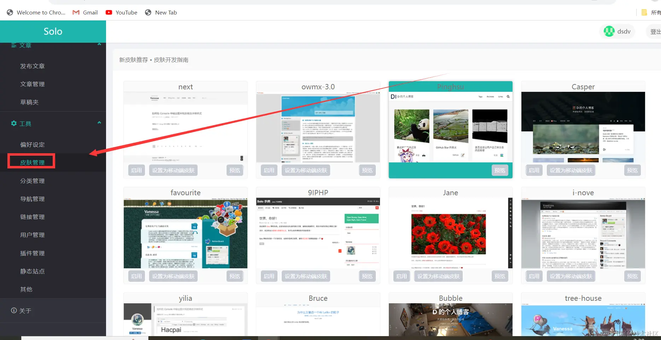Image resolution: width=661 pixels, height=340 pixels.
Task: Click the next skin thumbnail
Action: [x=186, y=127]
